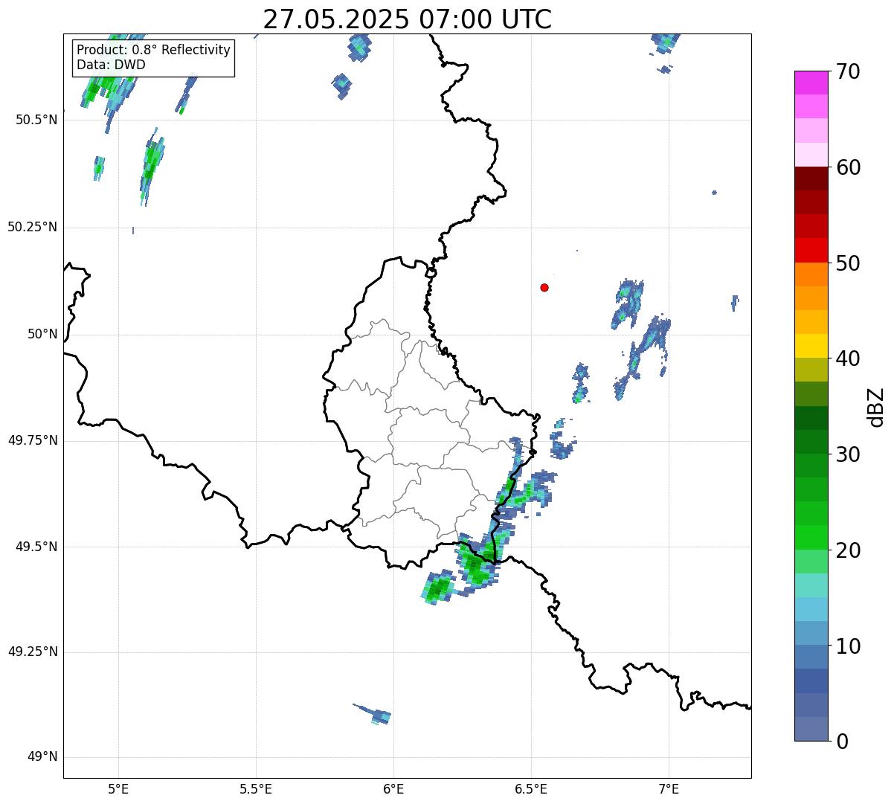Click the '49.5°N' latitude label
The height and width of the screenshot is (804, 894).
(x=36, y=547)
